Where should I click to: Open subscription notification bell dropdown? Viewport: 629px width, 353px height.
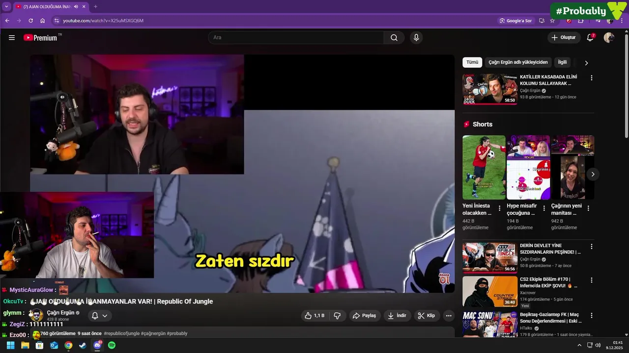[x=99, y=316]
